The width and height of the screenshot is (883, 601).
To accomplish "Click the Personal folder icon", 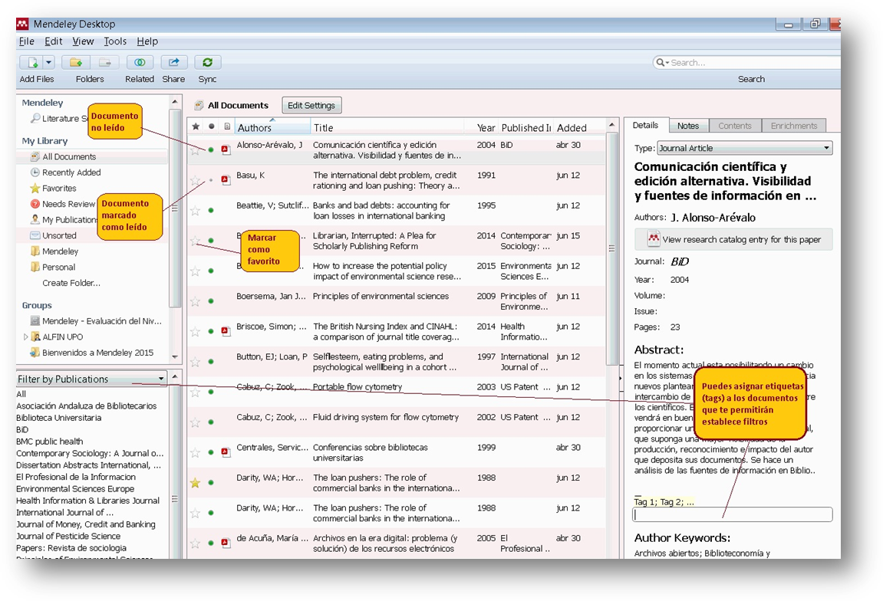I will (x=35, y=267).
